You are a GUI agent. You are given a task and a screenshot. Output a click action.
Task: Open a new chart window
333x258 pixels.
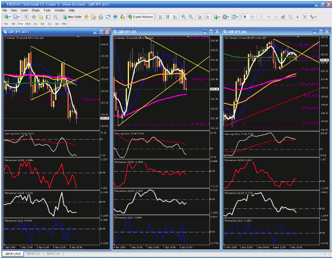tap(6, 17)
